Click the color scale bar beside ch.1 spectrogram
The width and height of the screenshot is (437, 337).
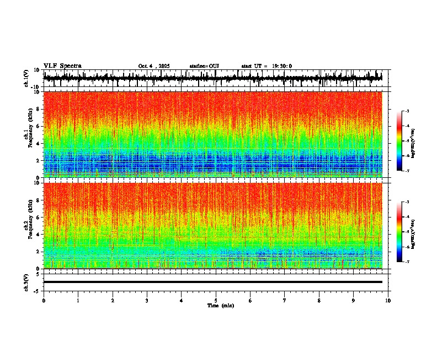[x=399, y=141]
